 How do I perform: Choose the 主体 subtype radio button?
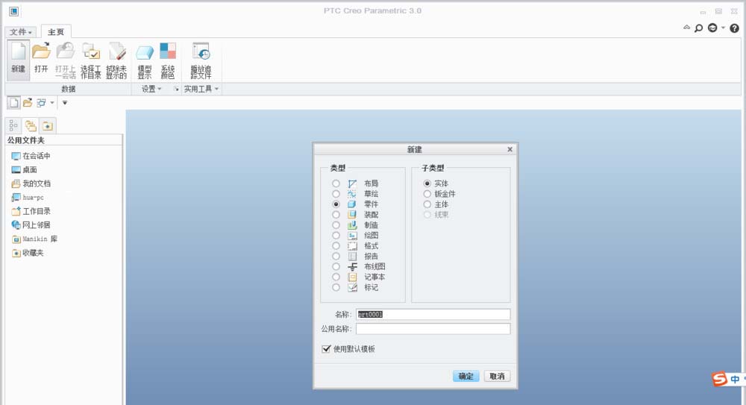click(x=427, y=204)
